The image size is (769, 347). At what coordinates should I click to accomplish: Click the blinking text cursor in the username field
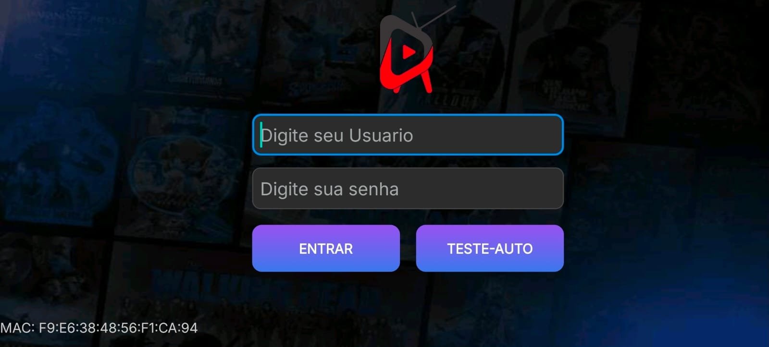click(261, 135)
